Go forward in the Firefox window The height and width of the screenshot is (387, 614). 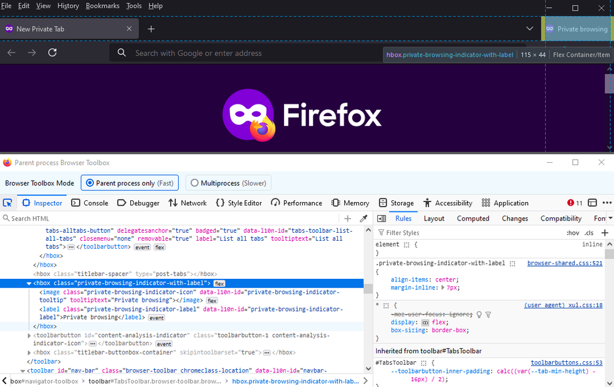coord(32,52)
